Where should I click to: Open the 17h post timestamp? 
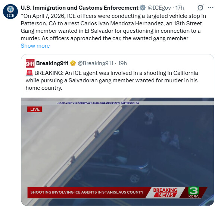coord(180,8)
